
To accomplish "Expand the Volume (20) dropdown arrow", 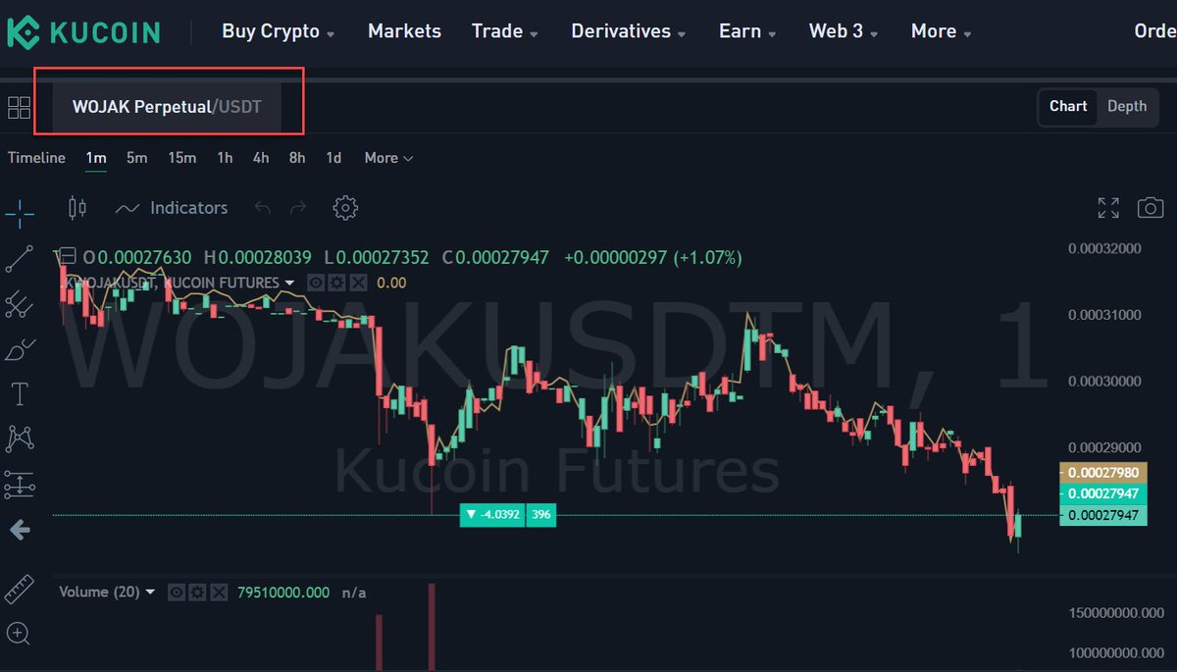I will point(150,593).
